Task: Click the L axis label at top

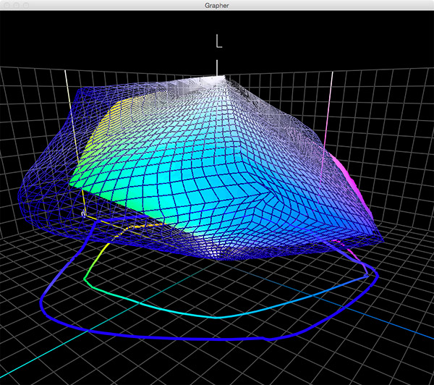Action: pyautogui.click(x=219, y=41)
